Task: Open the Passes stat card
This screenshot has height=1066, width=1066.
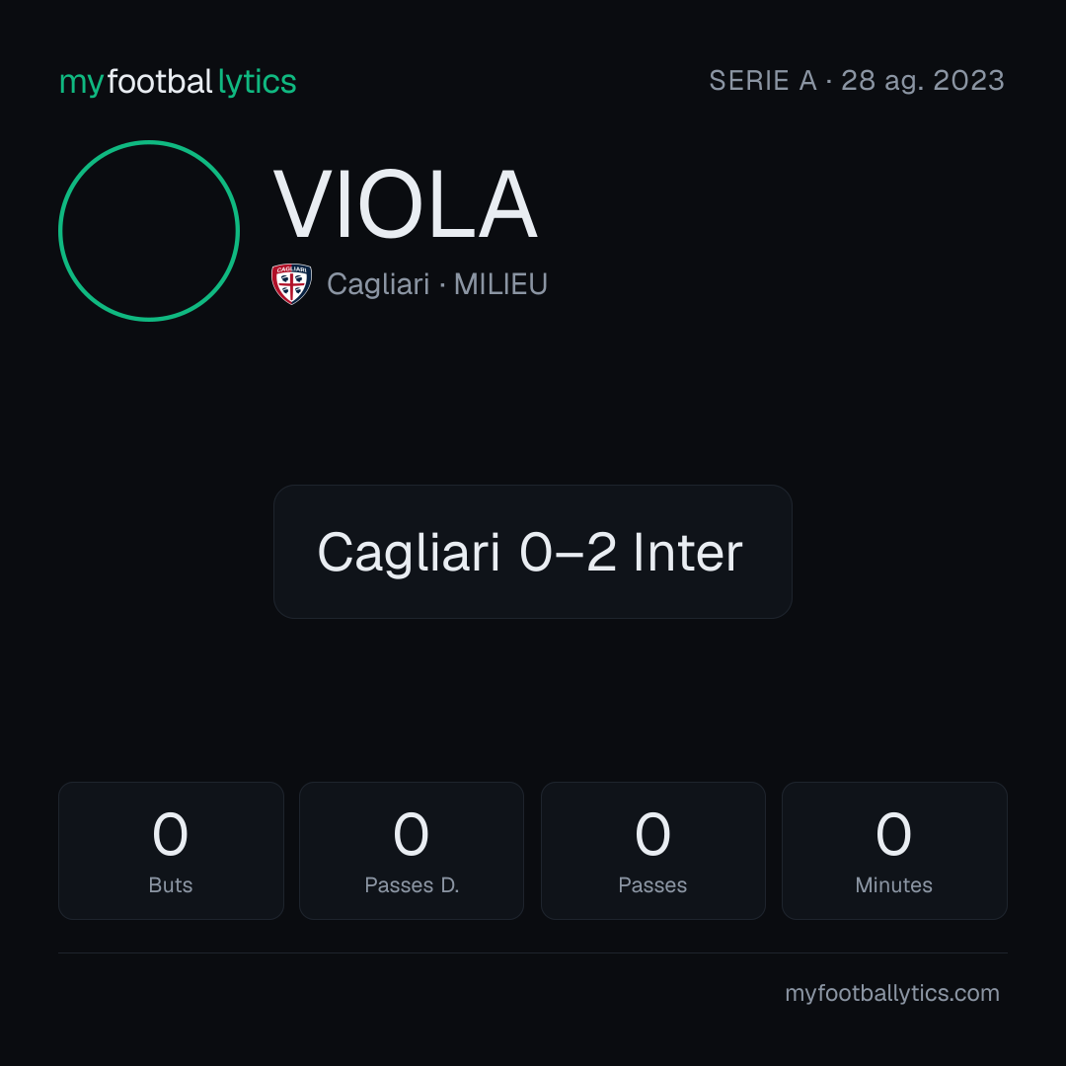Action: 652,851
